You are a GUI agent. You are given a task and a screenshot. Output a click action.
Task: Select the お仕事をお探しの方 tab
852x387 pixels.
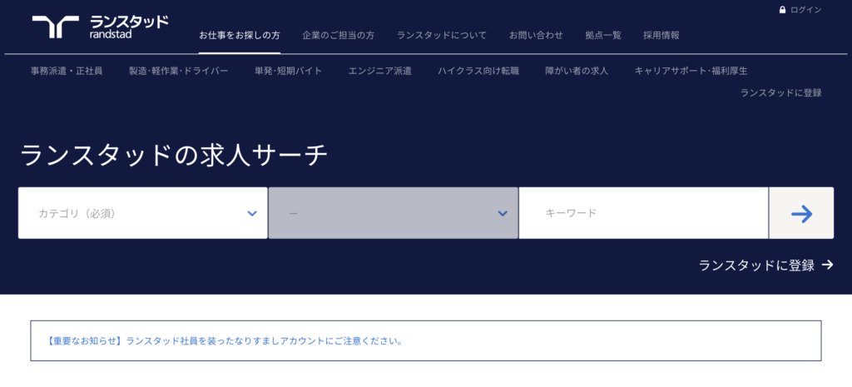click(x=240, y=35)
